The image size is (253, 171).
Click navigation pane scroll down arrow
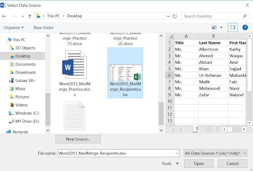tap(48, 130)
